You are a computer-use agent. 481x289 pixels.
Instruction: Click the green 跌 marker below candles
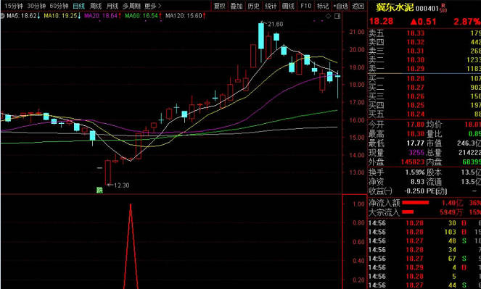click(99, 190)
